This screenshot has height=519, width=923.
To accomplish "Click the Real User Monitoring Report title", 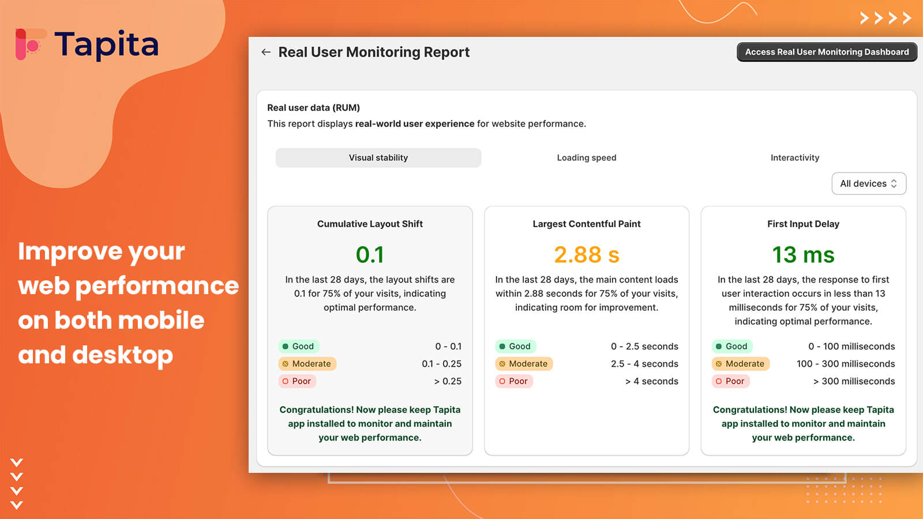I will [374, 52].
